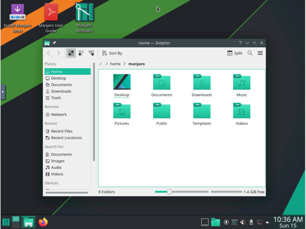The height and width of the screenshot is (229, 306).
Task: Open the trash folder tray widget
Action: tap(216, 222)
